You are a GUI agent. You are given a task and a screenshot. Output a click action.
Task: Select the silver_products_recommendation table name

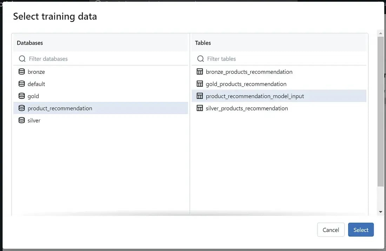click(x=247, y=108)
